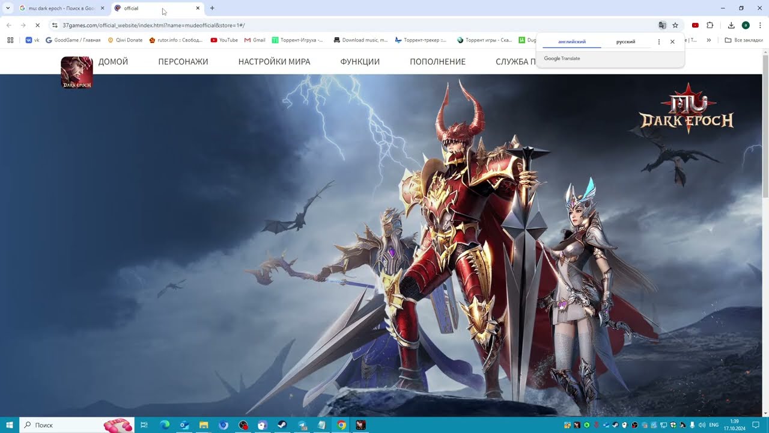
Task: Go back to previous page
Action: click(x=8, y=25)
